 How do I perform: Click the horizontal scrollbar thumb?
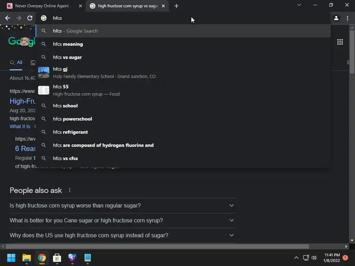(157, 246)
